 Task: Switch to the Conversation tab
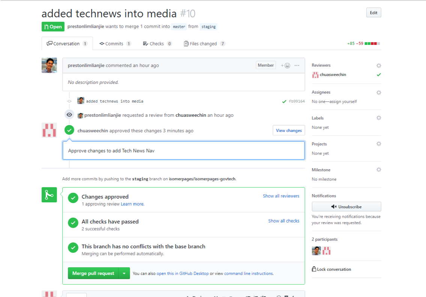click(67, 43)
